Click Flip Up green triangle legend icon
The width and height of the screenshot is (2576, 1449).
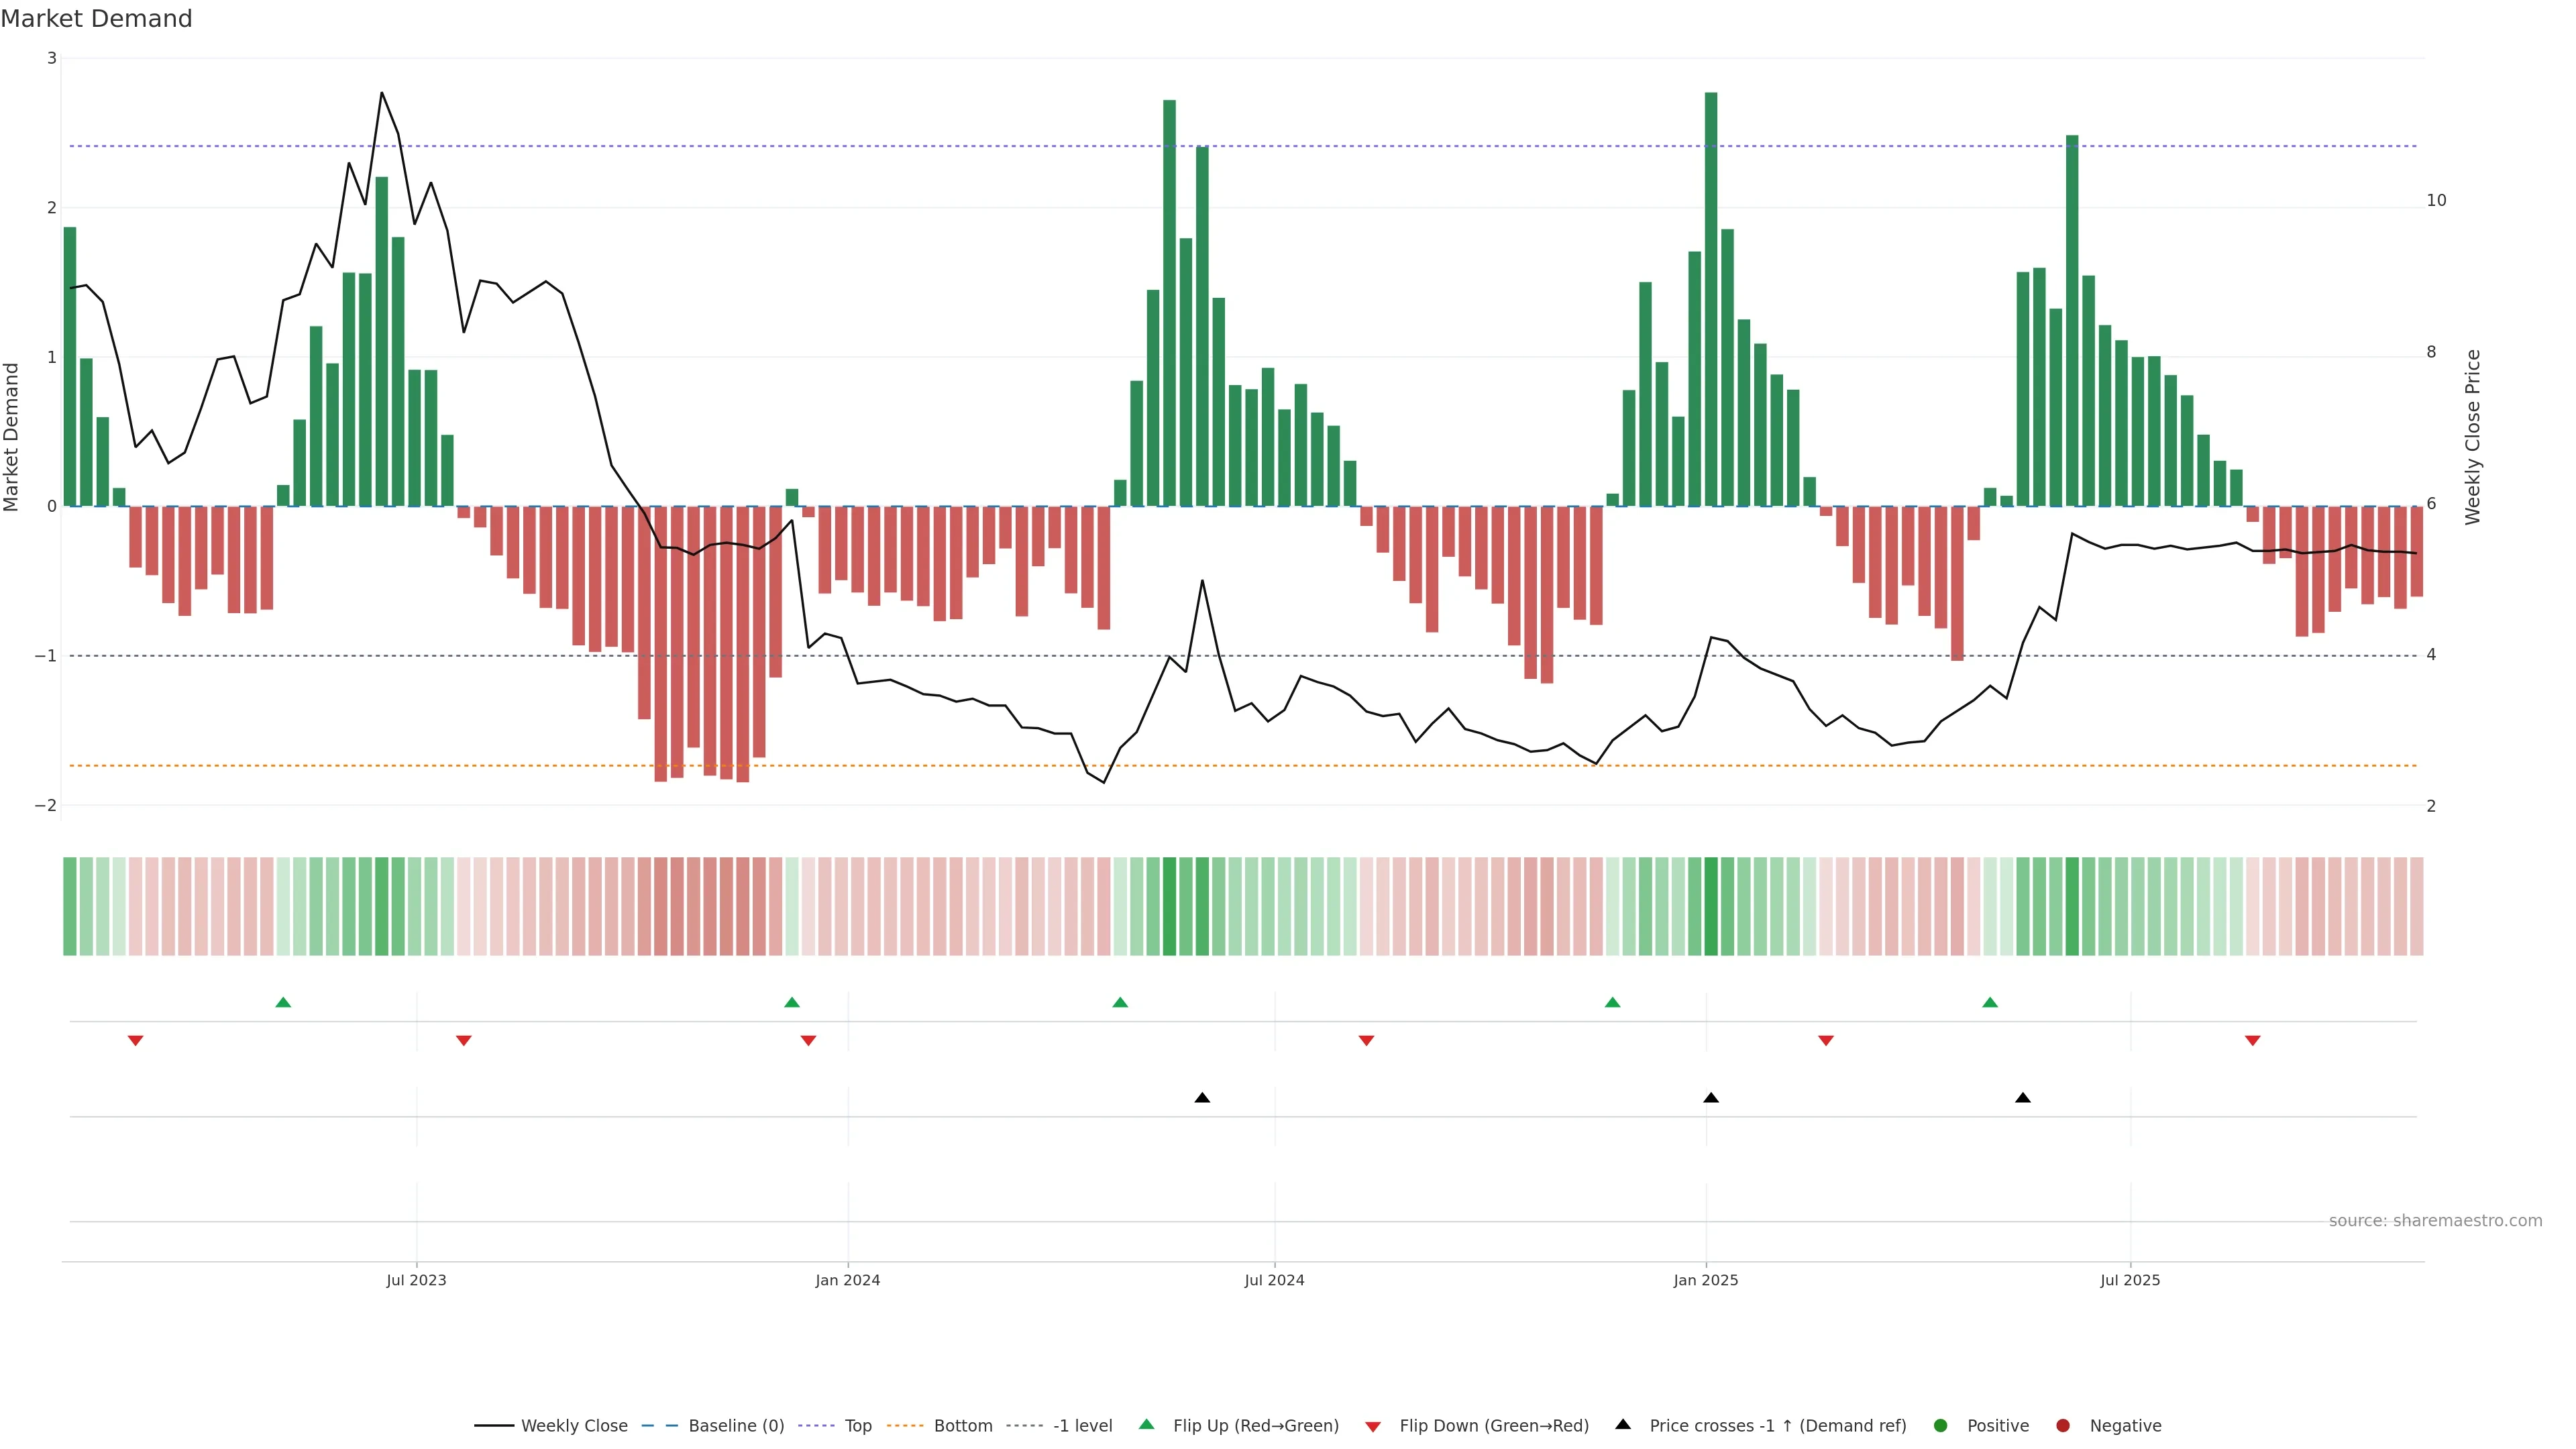1147,1425
